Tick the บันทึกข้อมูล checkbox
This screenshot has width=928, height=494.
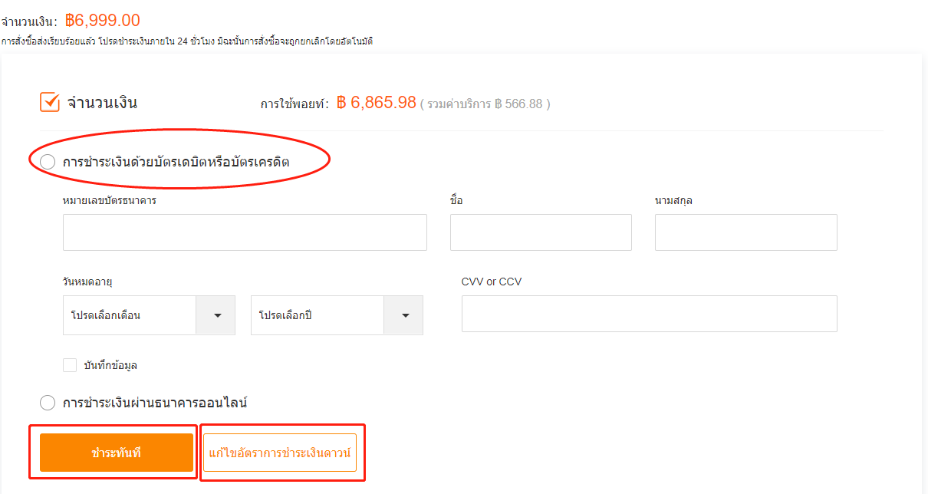pos(70,365)
